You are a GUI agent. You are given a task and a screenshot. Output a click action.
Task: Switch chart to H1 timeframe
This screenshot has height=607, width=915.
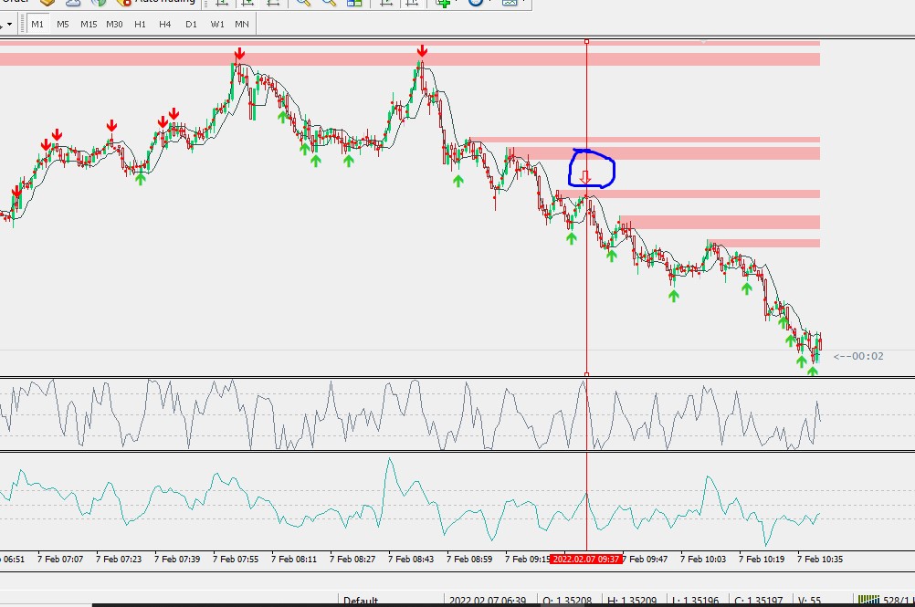click(x=140, y=24)
